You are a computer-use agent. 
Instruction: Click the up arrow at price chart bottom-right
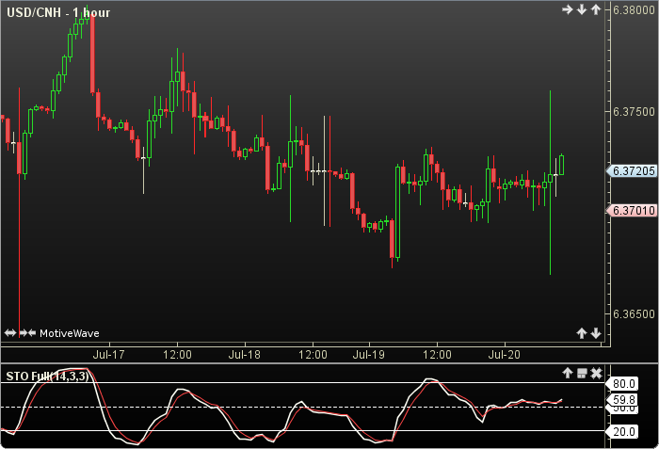pos(582,333)
